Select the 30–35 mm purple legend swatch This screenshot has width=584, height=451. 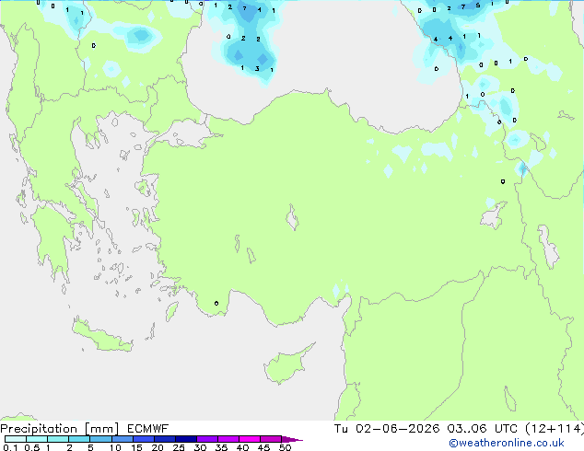(207, 439)
